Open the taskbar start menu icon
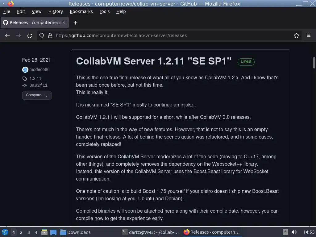The width and height of the screenshot is (316, 237). point(5,232)
